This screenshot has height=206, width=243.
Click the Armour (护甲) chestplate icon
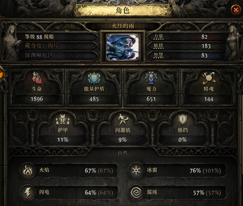(x=63, y=119)
